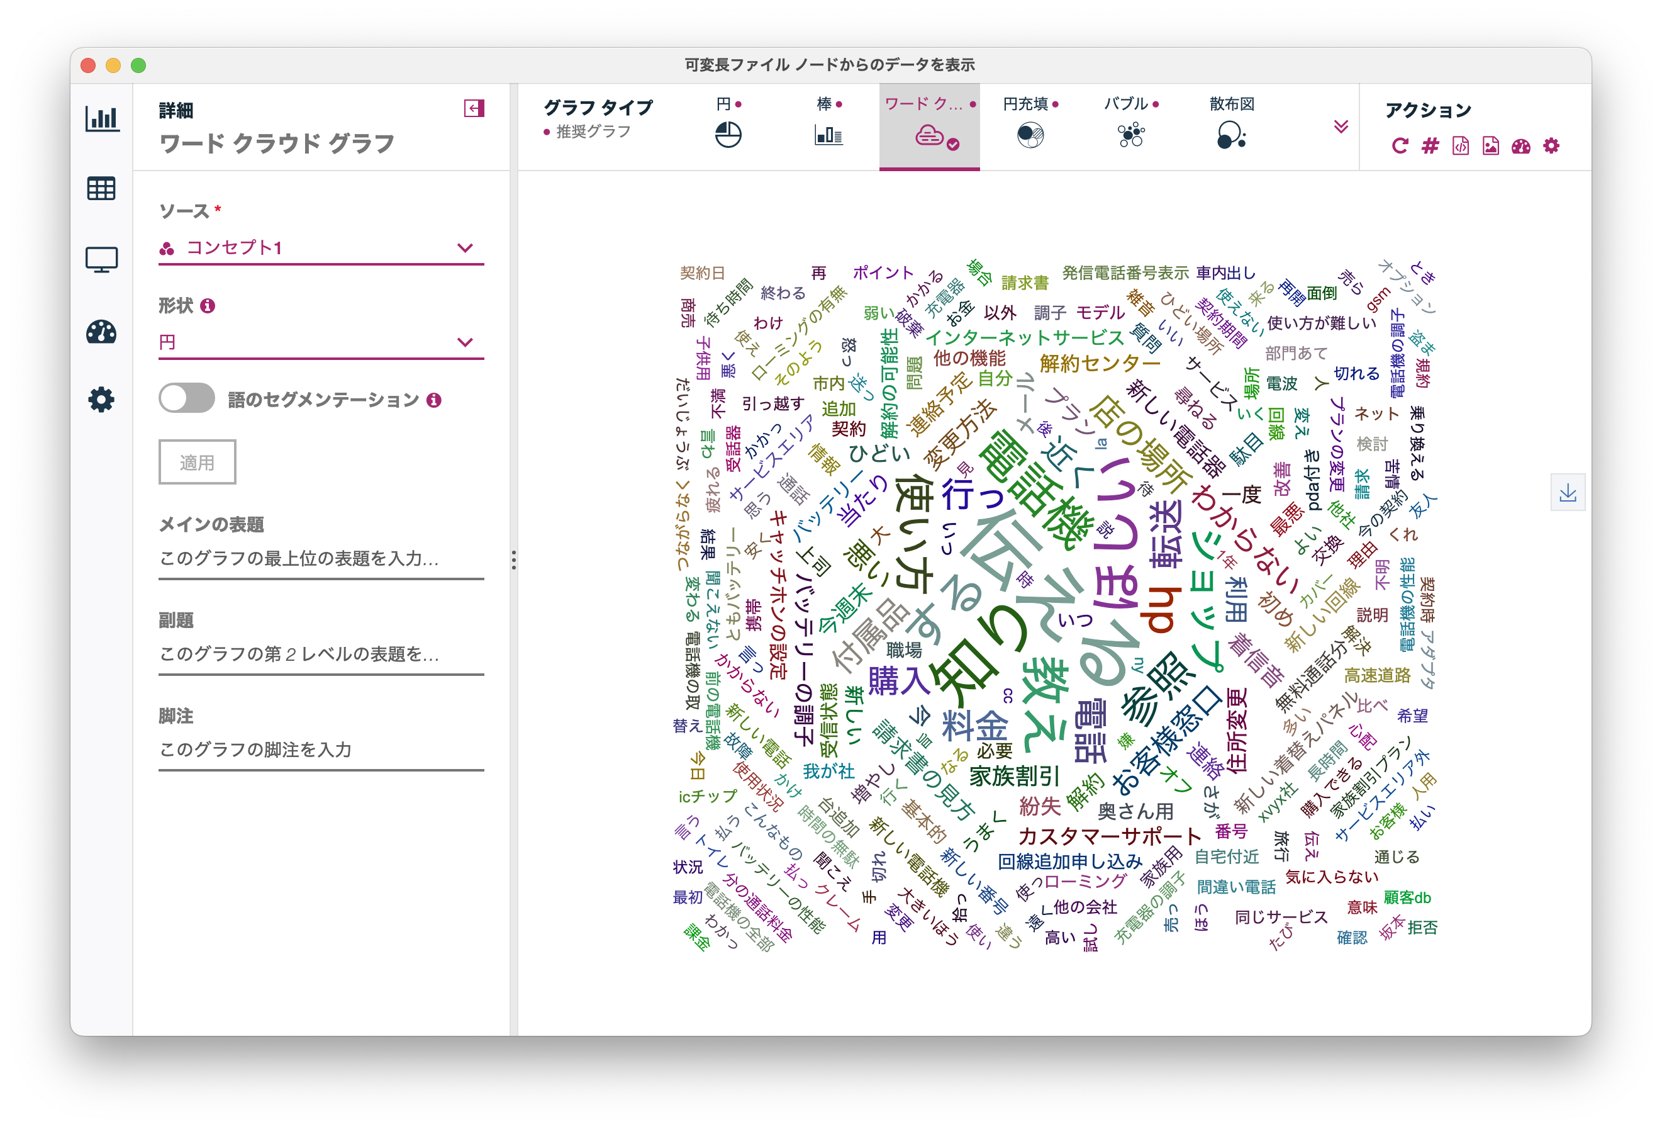Viewport: 1662px width, 1129px height.
Task: Click the download button on the right edge
Action: pyautogui.click(x=1568, y=491)
